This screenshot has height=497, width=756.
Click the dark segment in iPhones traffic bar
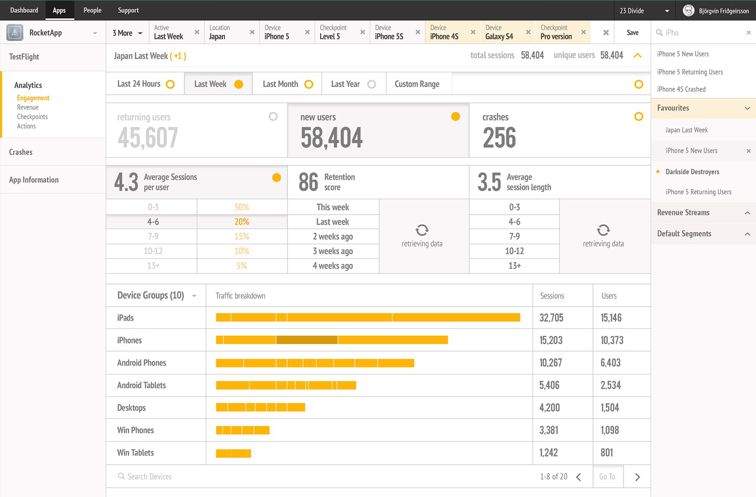point(307,340)
